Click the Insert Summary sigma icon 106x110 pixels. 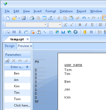pos(20,32)
